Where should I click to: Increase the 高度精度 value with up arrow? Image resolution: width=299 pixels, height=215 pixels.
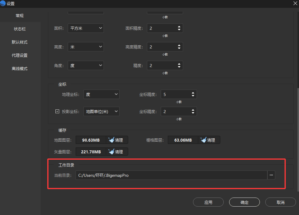pyautogui.click(x=179, y=45)
